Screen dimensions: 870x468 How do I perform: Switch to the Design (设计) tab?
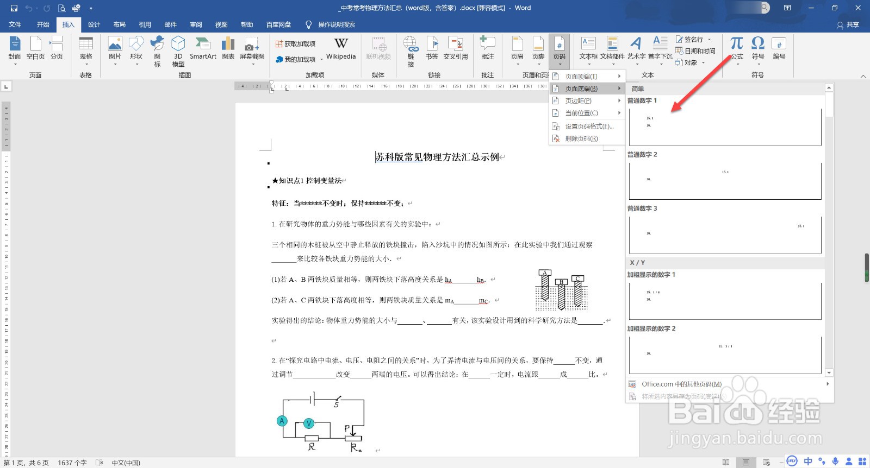pos(94,25)
